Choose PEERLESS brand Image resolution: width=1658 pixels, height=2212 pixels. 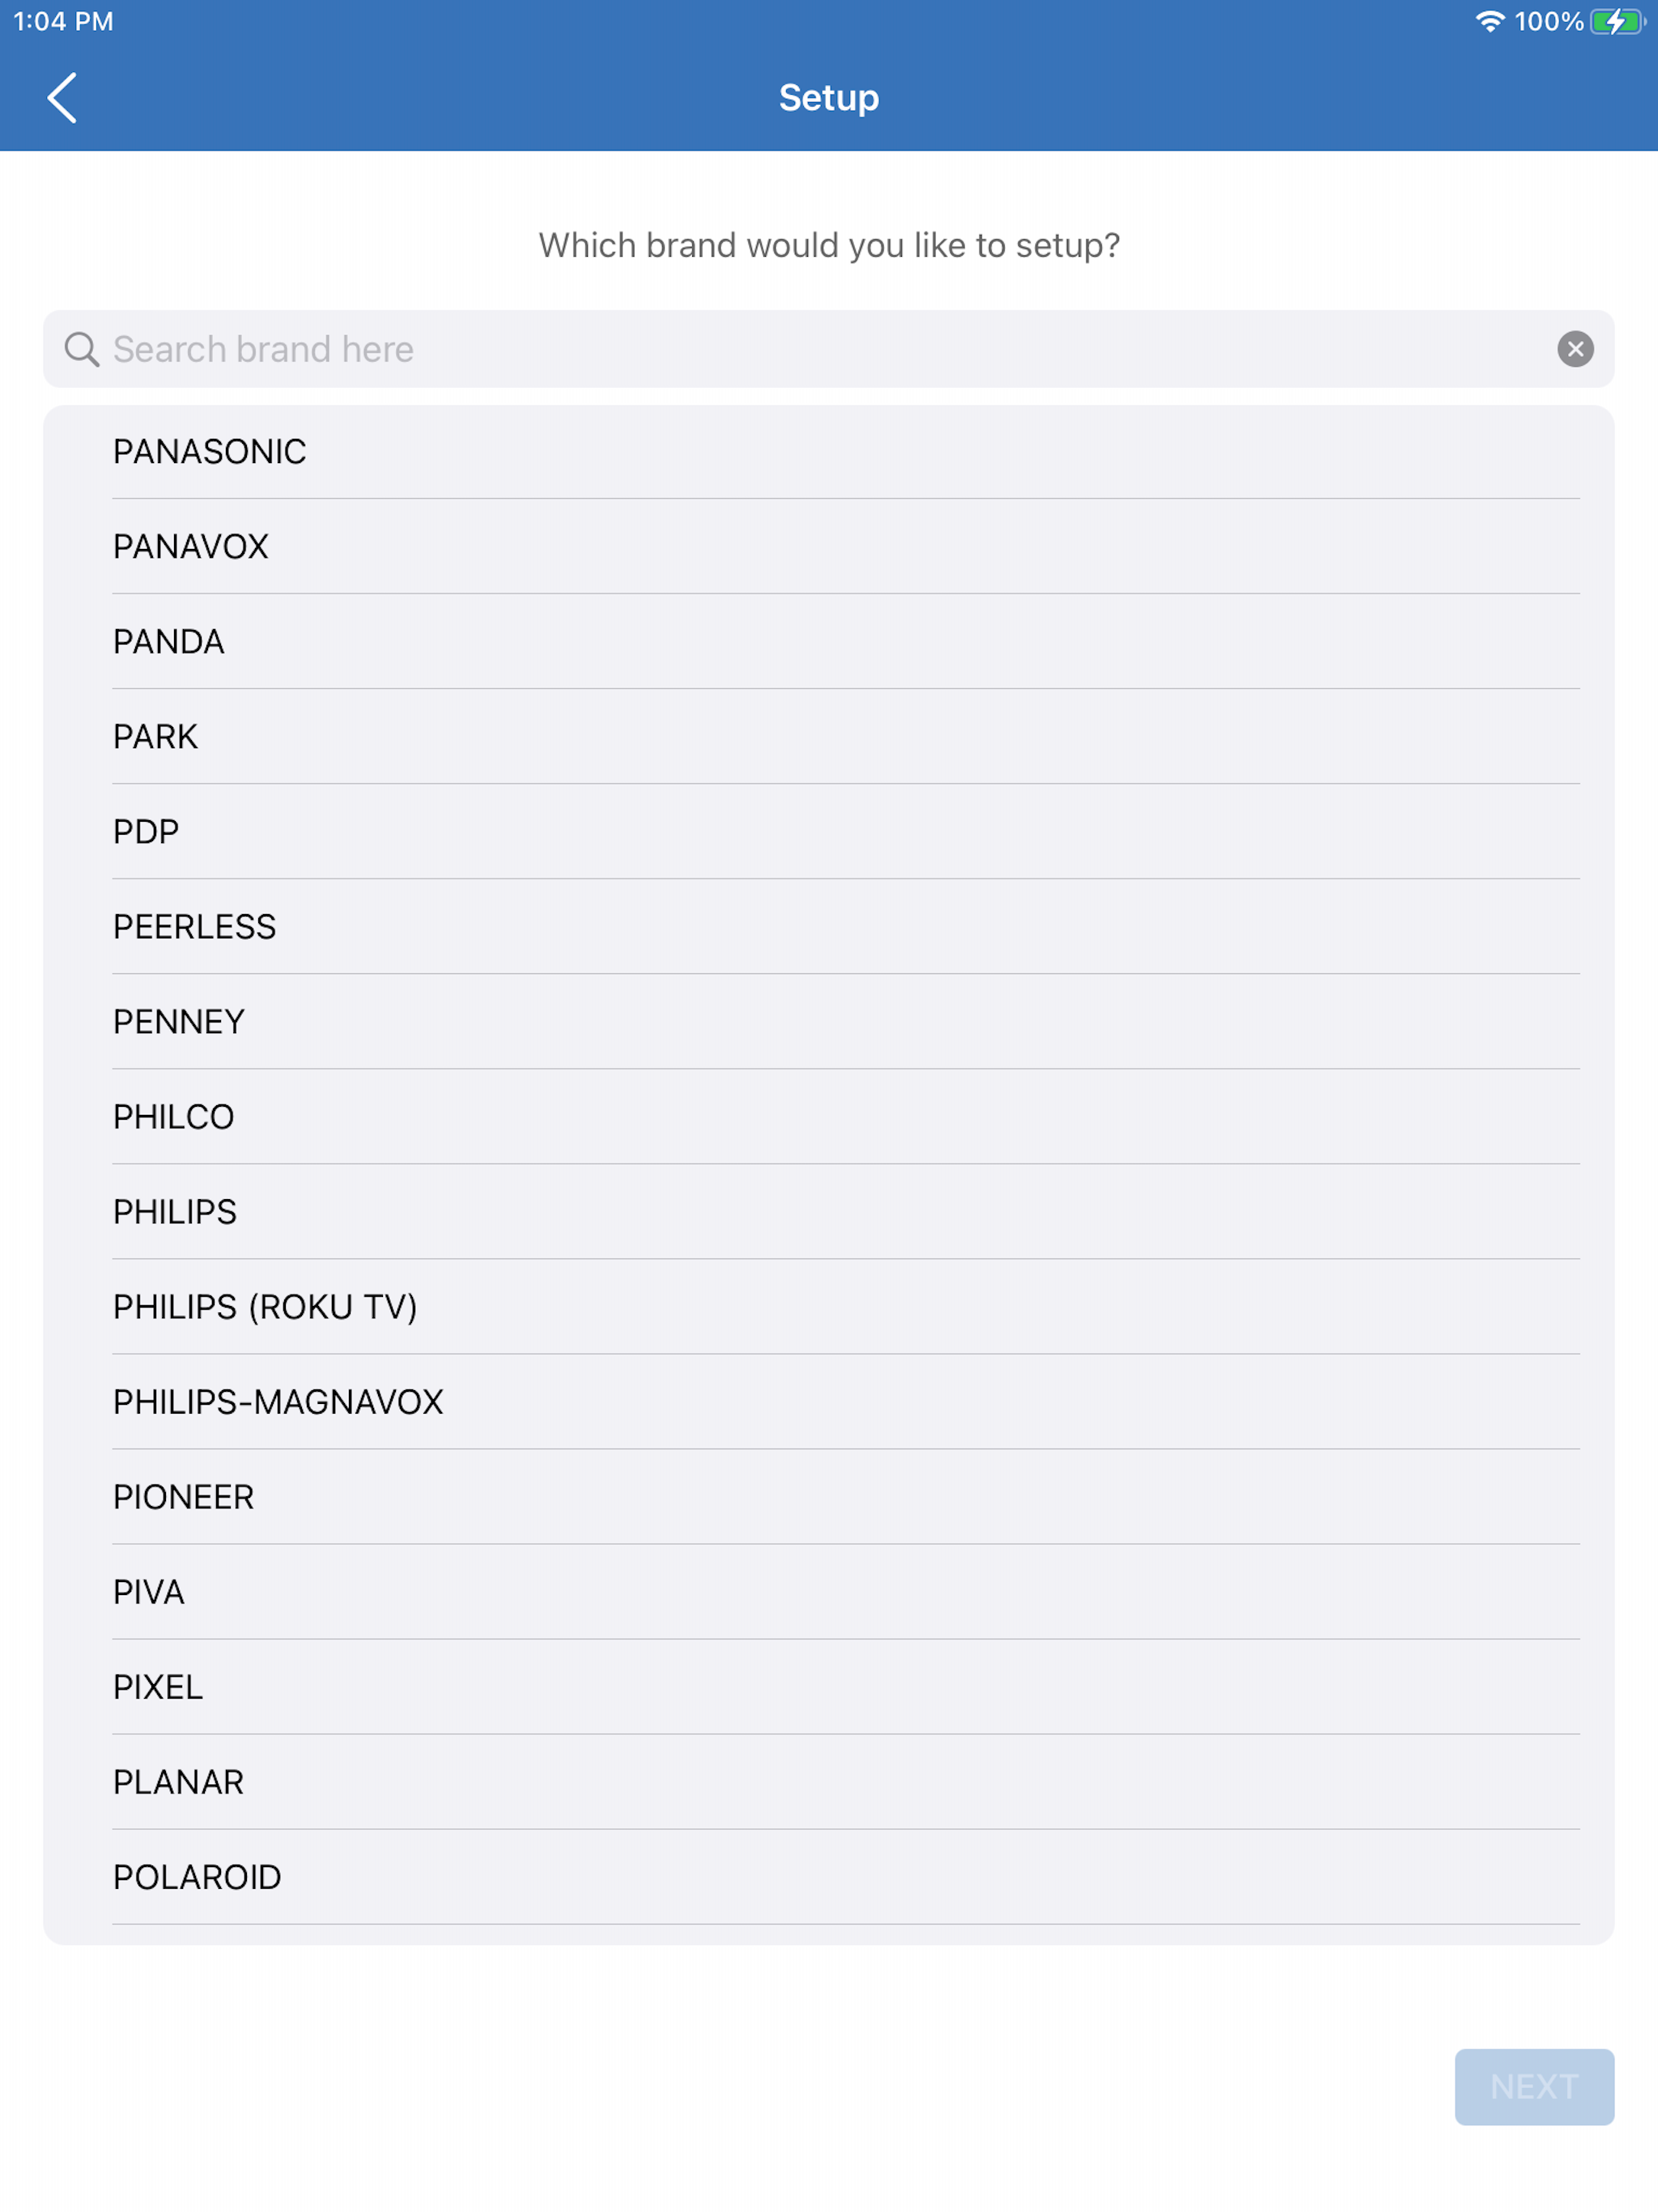click(x=828, y=927)
